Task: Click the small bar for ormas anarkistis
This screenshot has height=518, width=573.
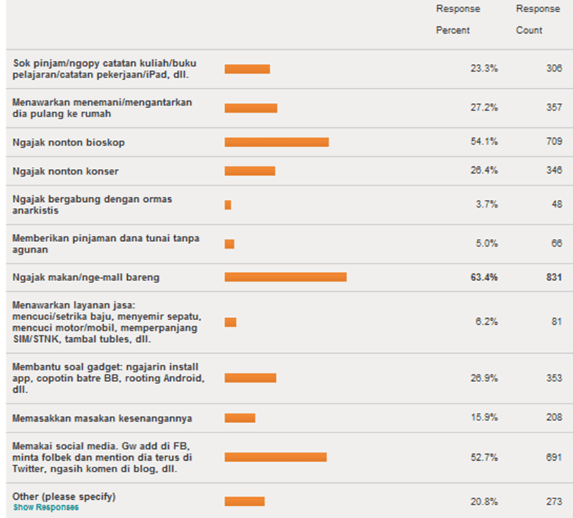Action: (228, 205)
